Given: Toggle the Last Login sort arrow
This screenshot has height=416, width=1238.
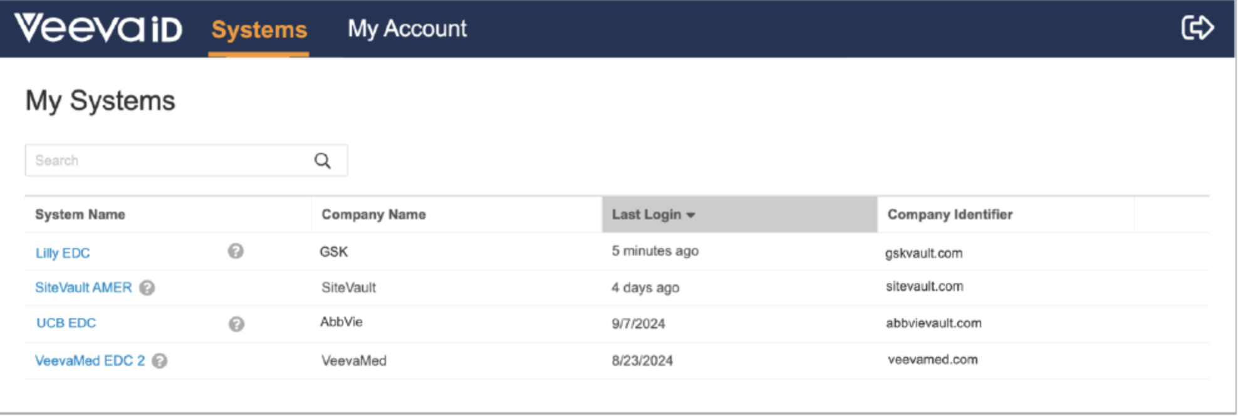Looking at the screenshot, I should click(690, 215).
